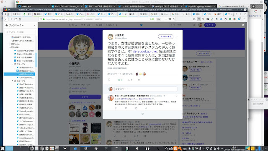Send main tweet via direct message icon
The height and width of the screenshot is (151, 268).
point(139,80)
